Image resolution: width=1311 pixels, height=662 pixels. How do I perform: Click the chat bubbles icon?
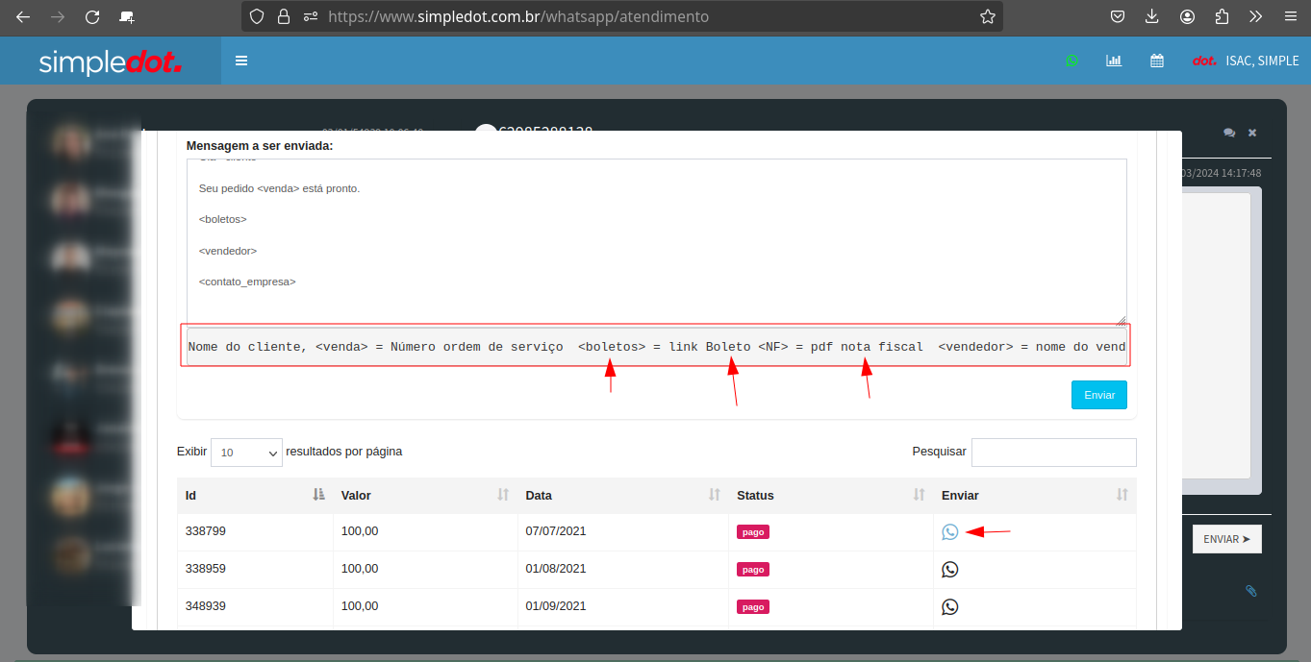pyautogui.click(x=1229, y=133)
